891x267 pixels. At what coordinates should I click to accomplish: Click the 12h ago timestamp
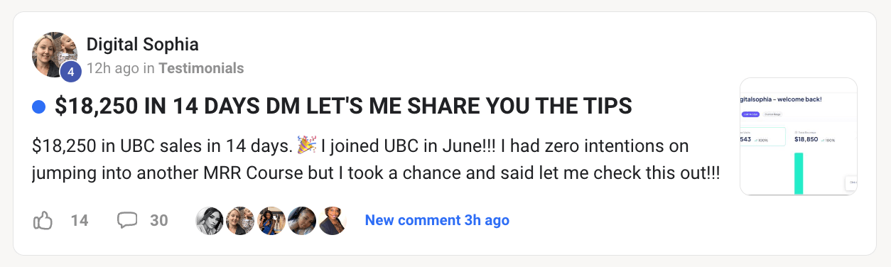(113, 69)
